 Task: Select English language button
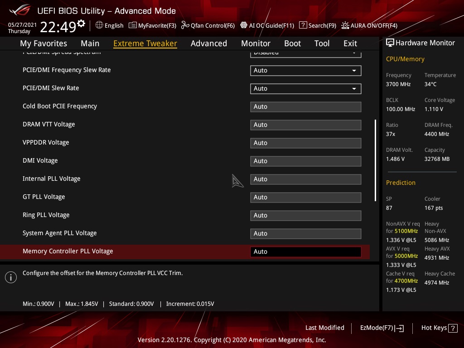[114, 25]
